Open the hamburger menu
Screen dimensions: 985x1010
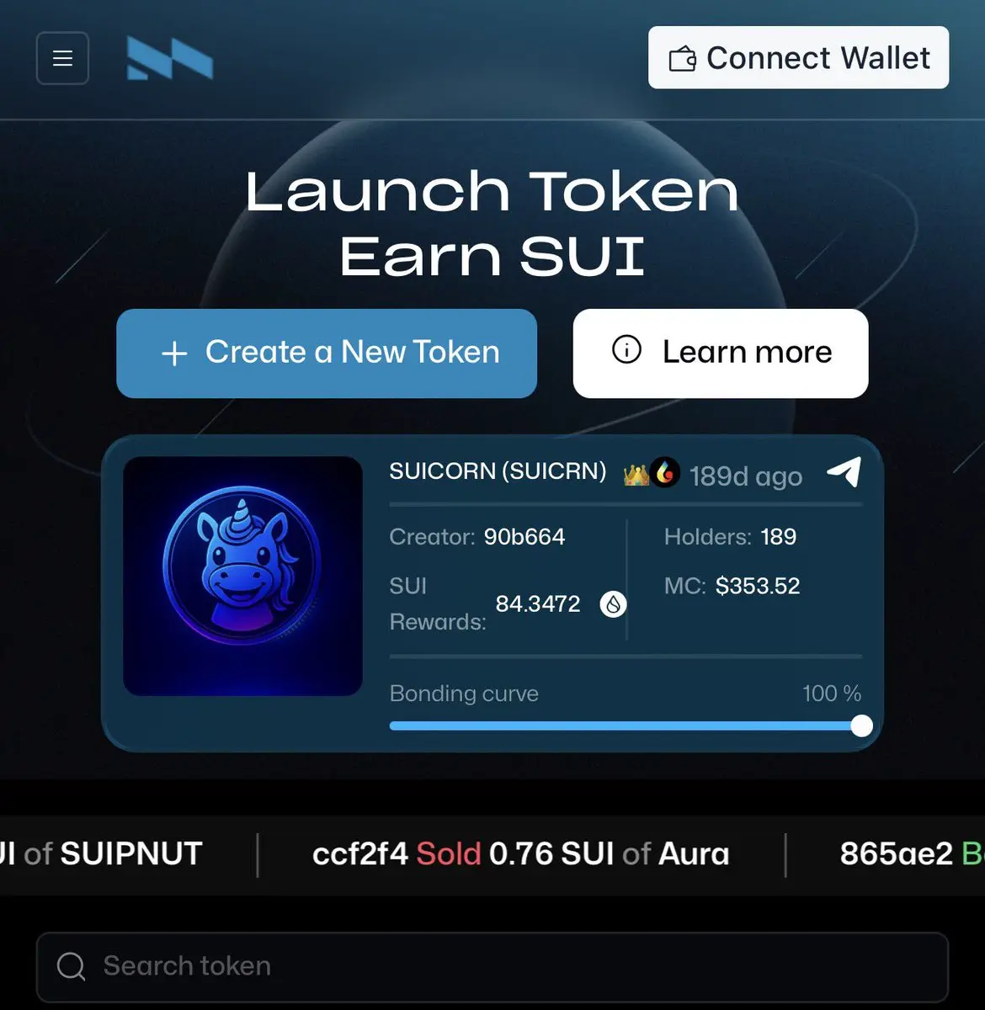62,58
